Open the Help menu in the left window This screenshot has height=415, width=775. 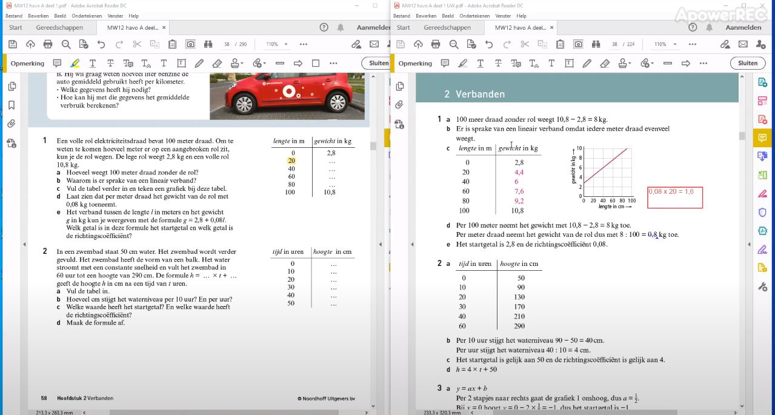(x=134, y=16)
